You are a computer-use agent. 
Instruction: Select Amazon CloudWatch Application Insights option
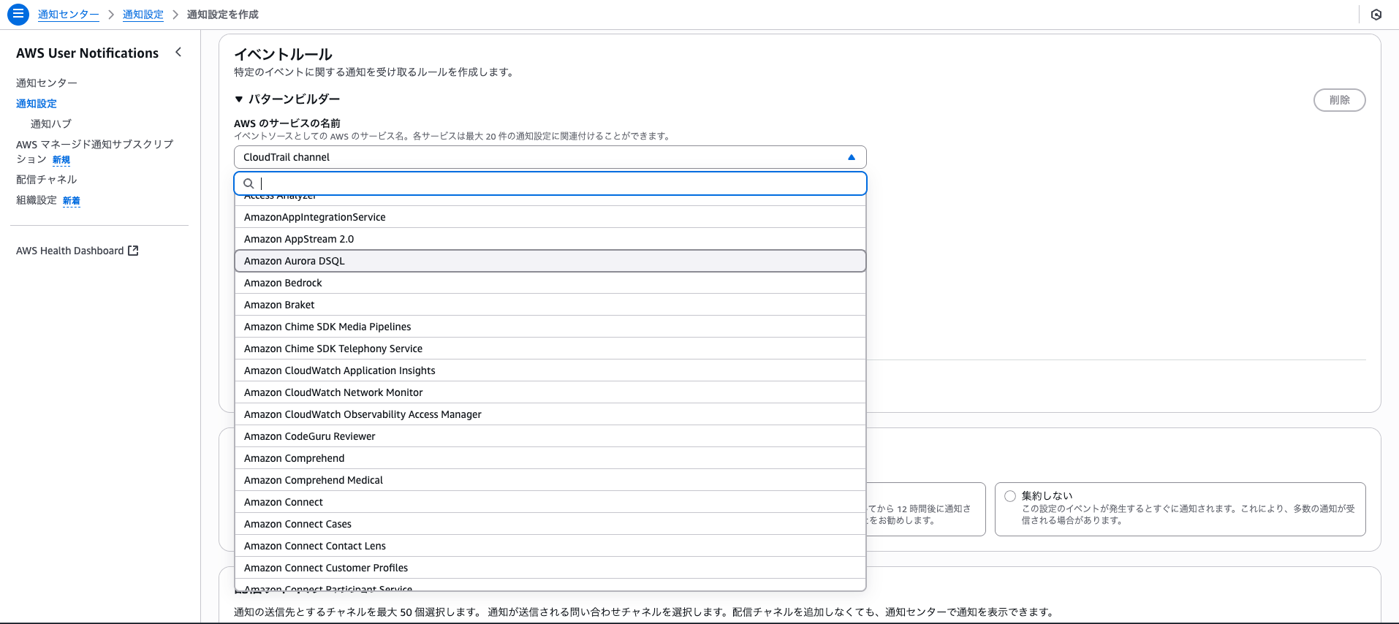[550, 370]
